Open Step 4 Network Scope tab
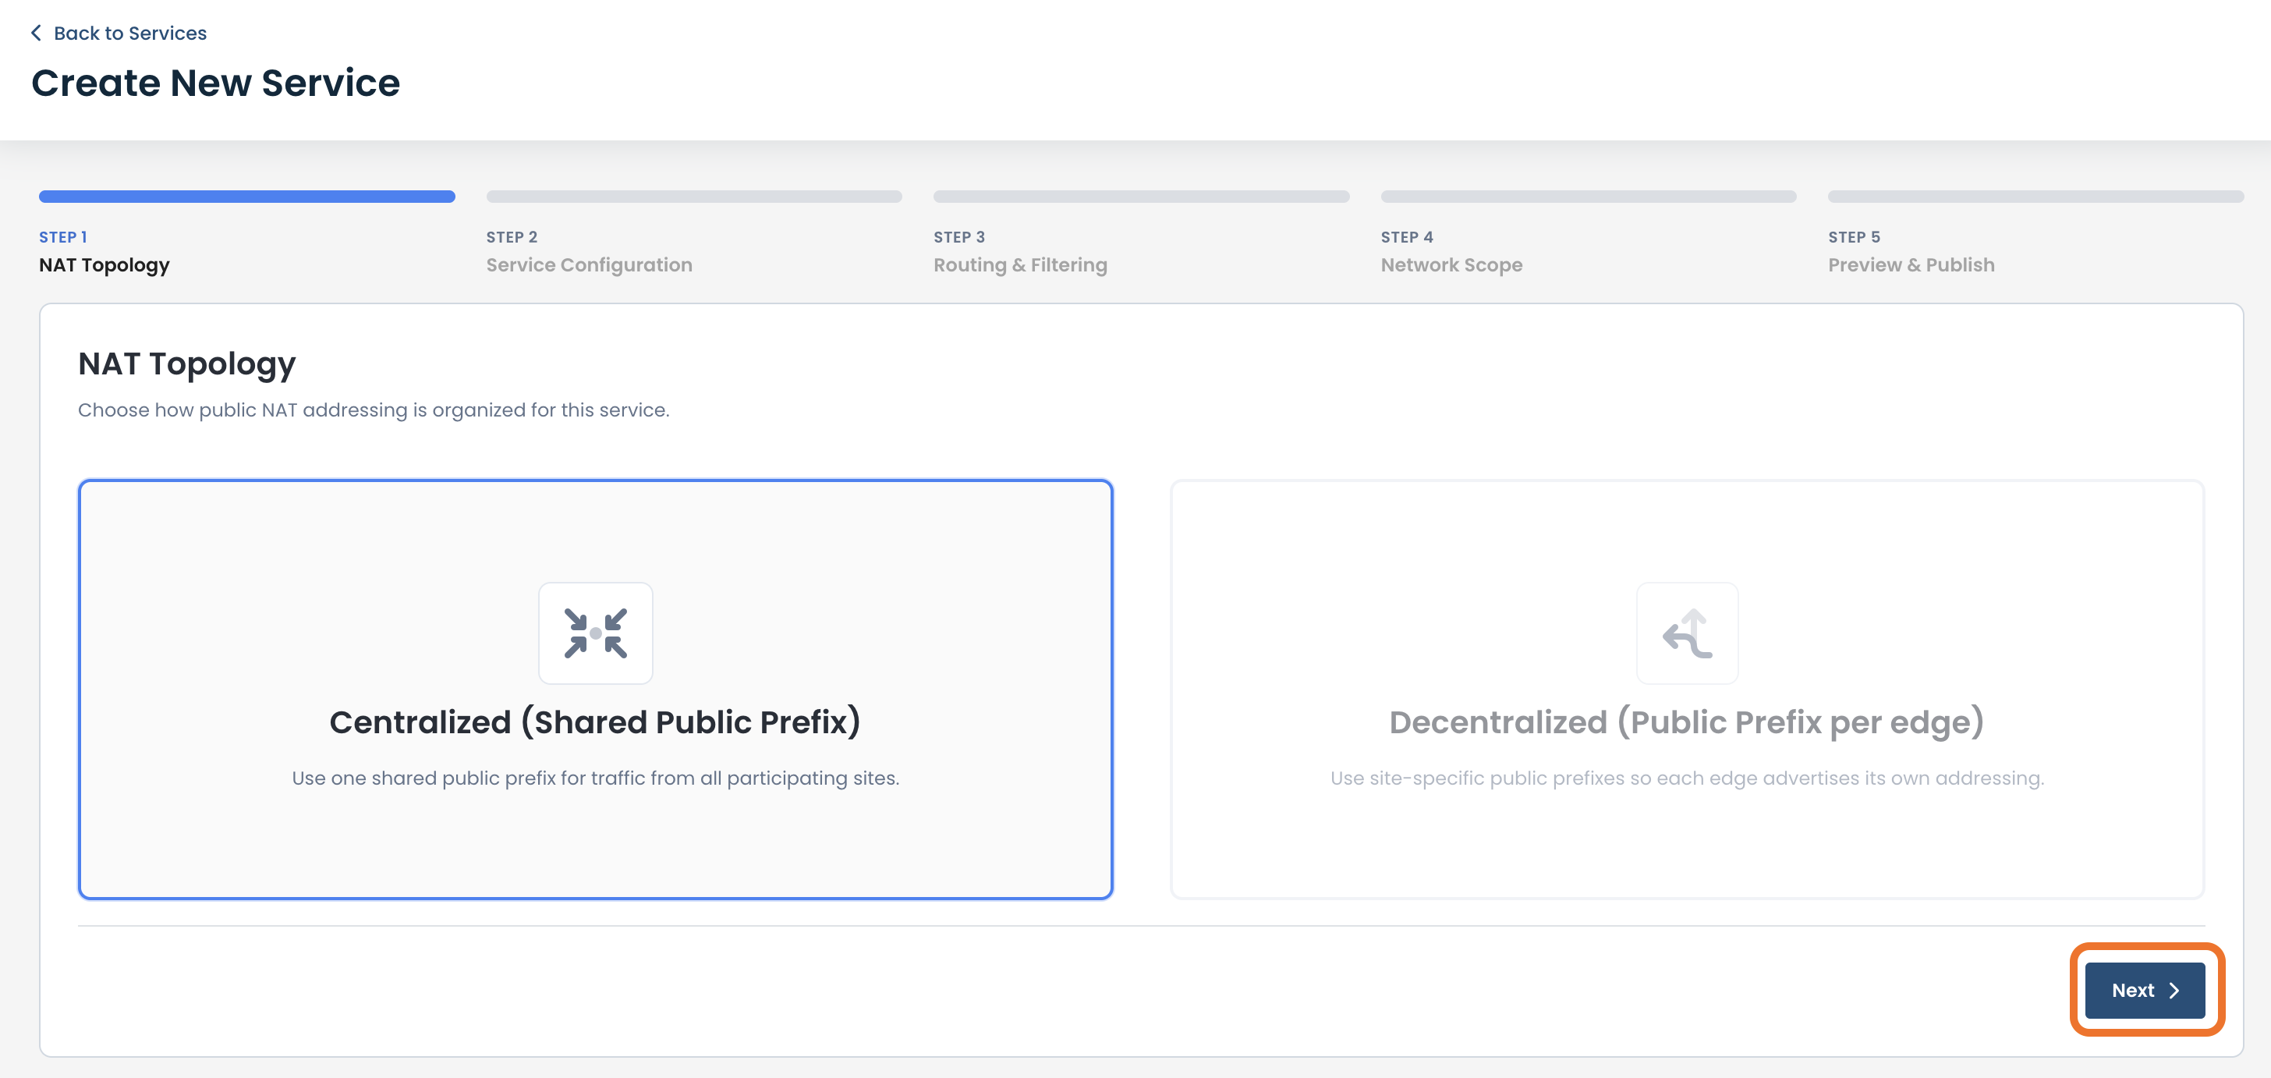 coord(1588,232)
